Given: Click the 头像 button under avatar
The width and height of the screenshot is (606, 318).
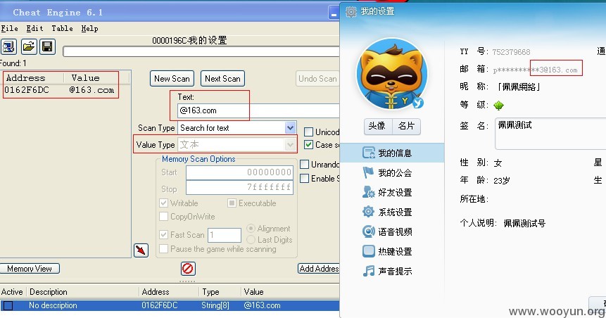Looking at the screenshot, I should point(377,126).
